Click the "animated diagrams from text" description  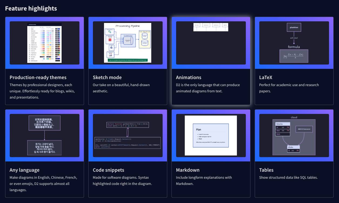pos(208,88)
